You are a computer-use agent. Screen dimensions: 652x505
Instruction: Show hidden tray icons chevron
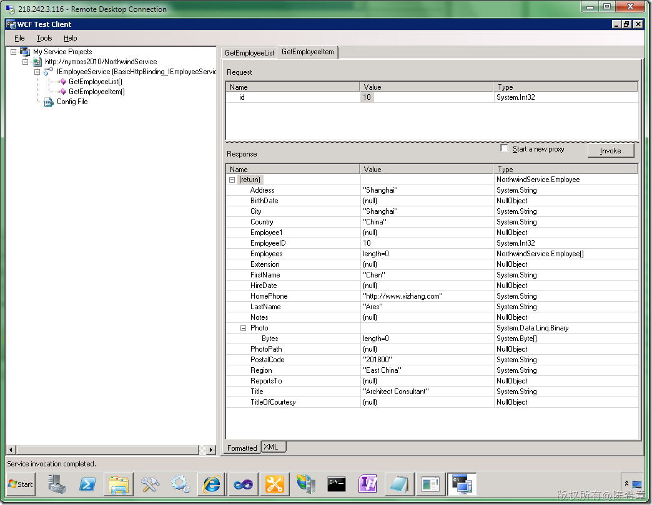tap(626, 484)
